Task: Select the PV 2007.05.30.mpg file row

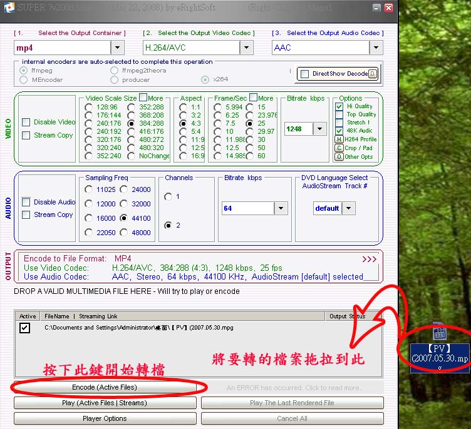Action: click(199, 328)
